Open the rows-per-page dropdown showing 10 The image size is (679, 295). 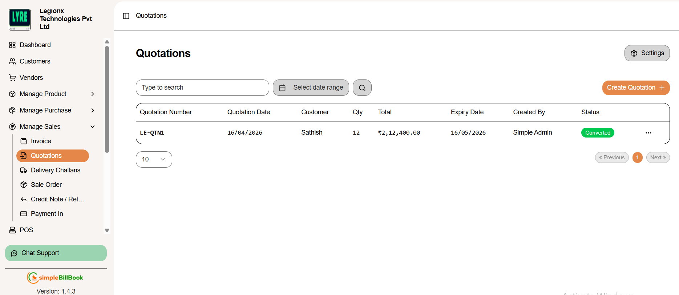click(x=154, y=159)
